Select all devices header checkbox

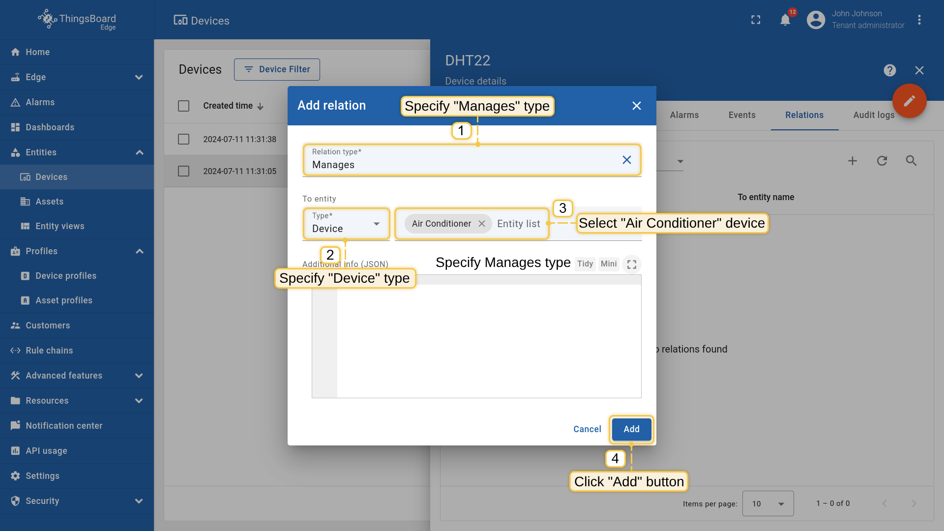point(183,106)
